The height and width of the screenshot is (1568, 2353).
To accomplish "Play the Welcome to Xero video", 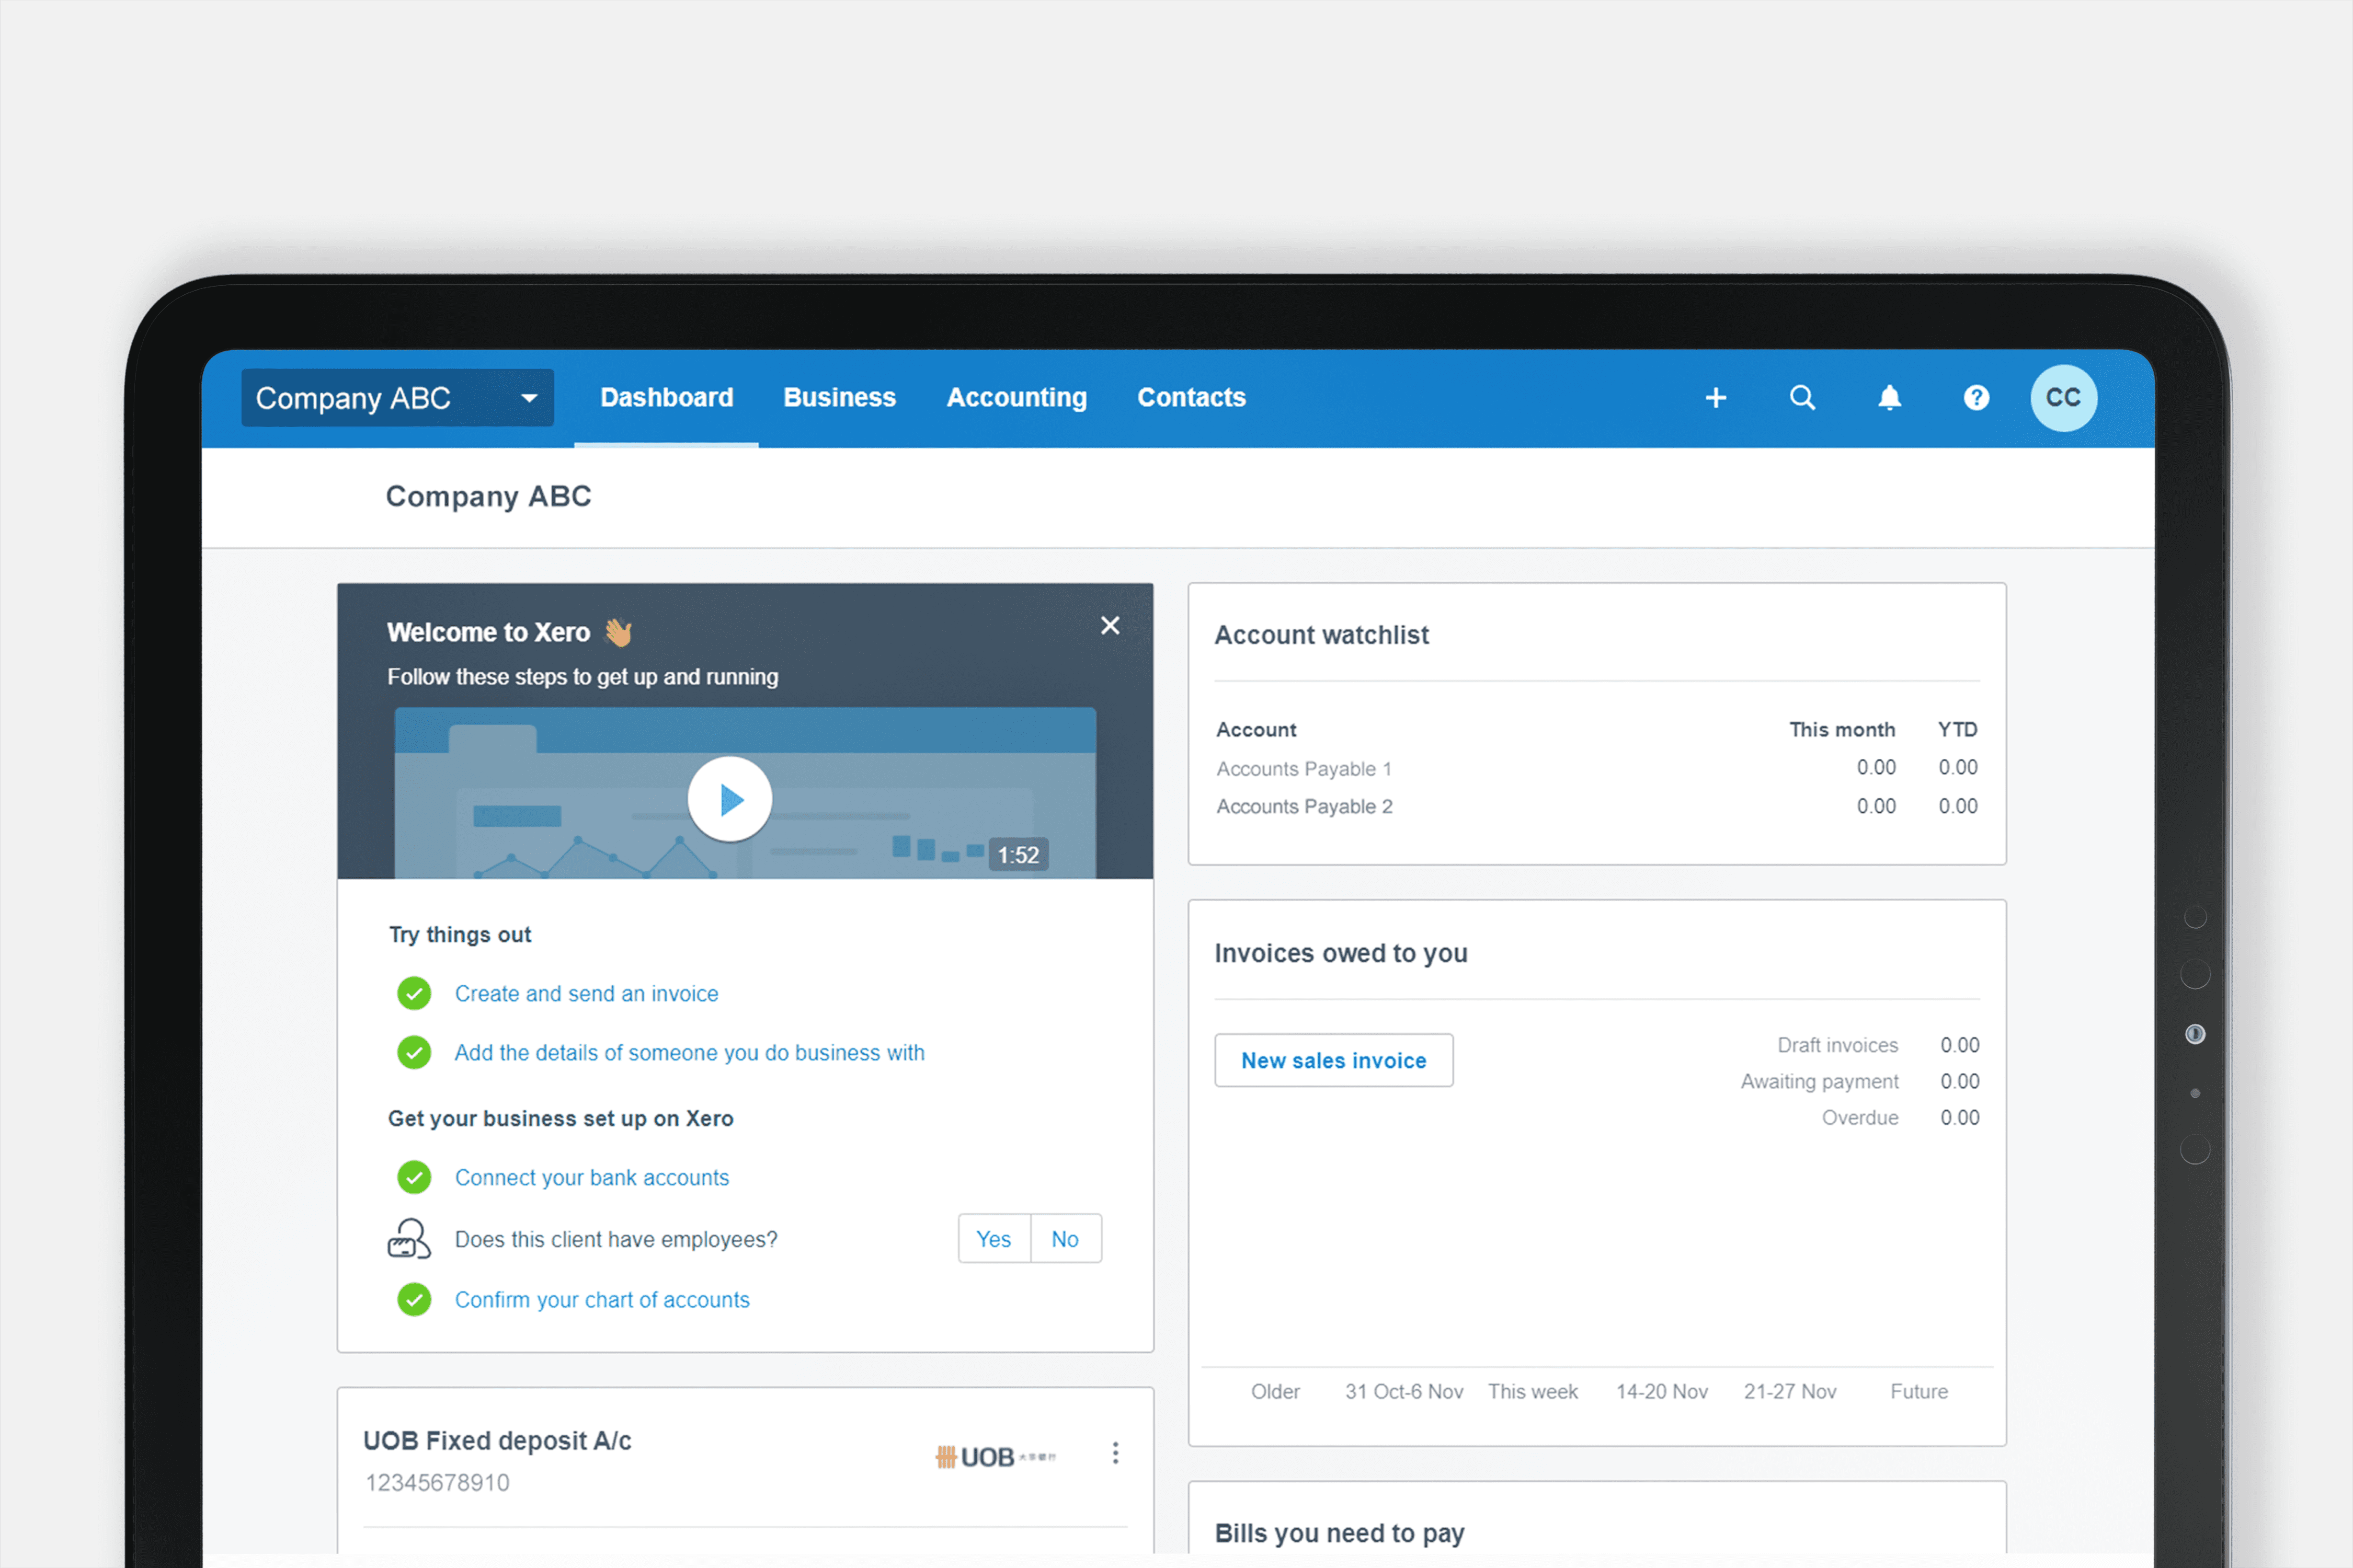I will [730, 799].
